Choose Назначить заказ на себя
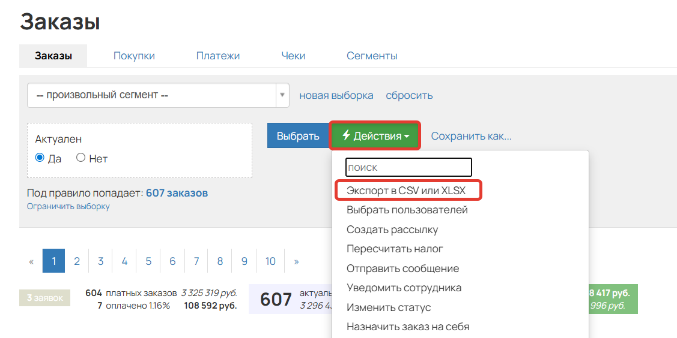Screen dimensions: 677x338 pyautogui.click(x=407, y=327)
